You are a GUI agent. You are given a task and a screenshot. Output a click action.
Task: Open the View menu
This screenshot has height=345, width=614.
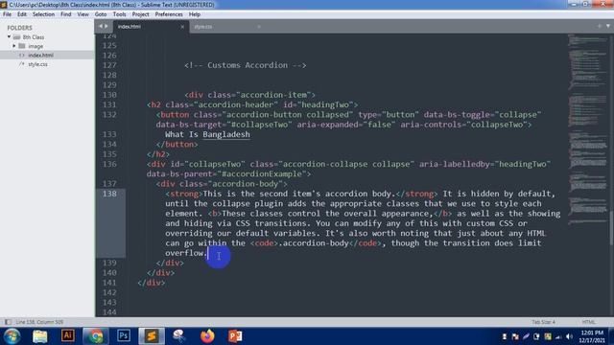83,14
